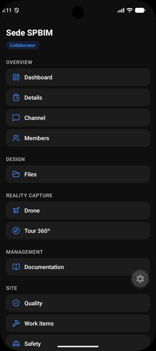Tap the battery indicator in status bar

click(x=140, y=10)
